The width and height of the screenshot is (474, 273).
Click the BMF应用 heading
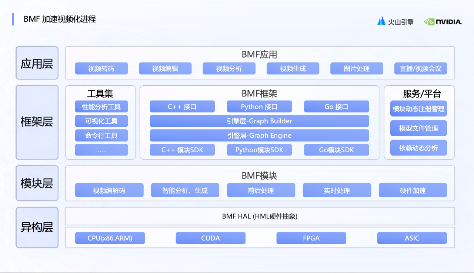[259, 55]
